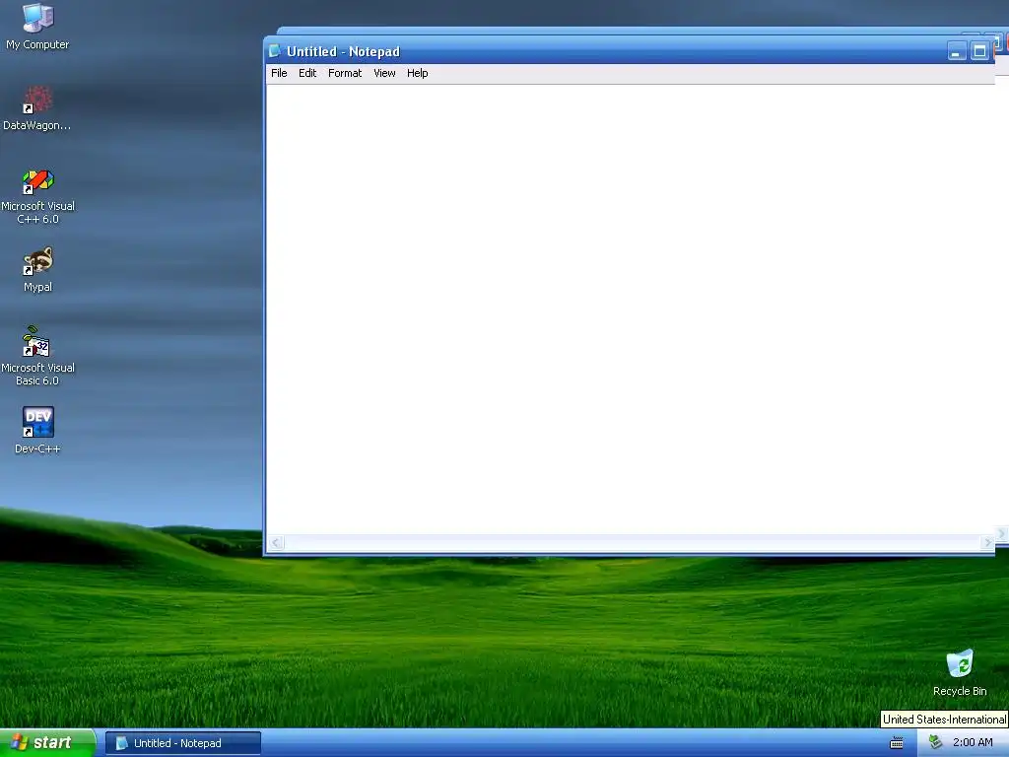
Task: Select the Recycle Bin icon
Action: tap(960, 673)
